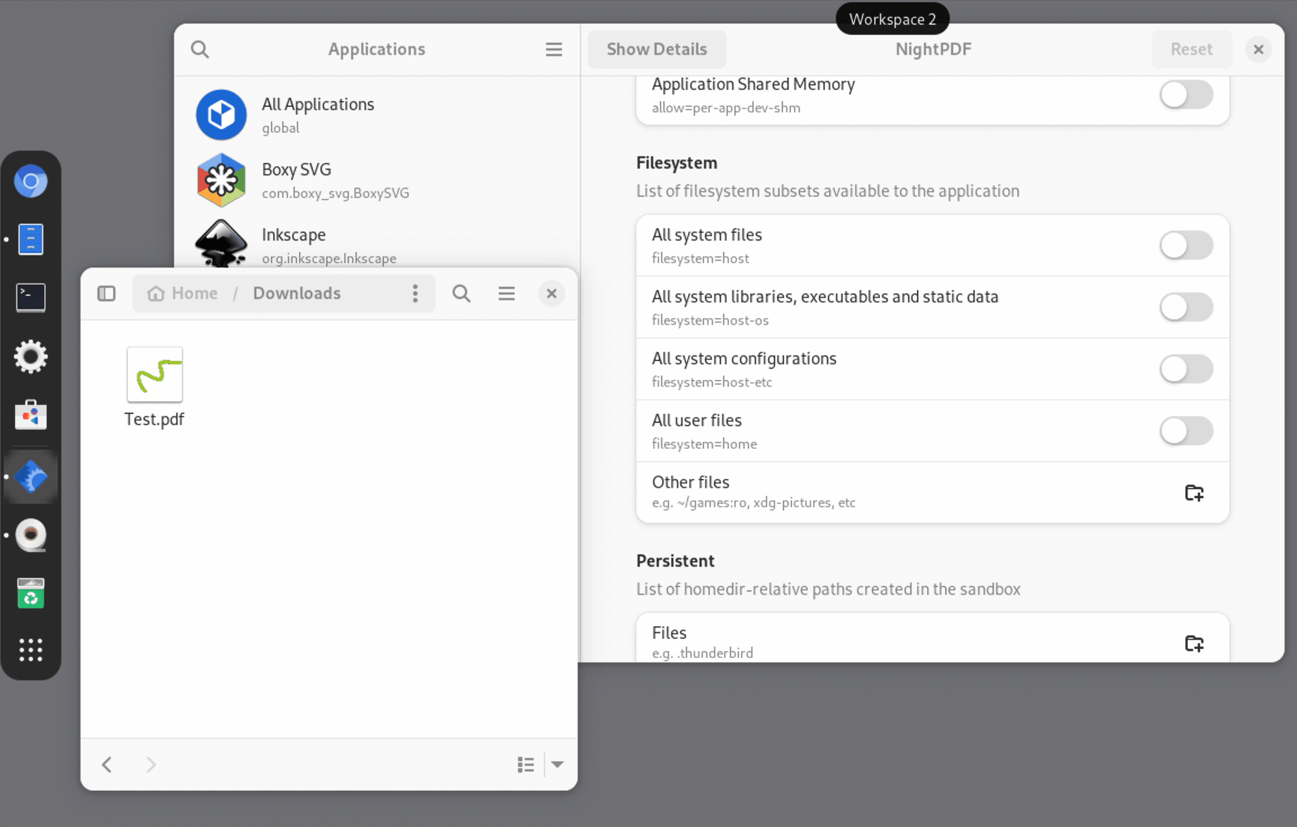
Task: Toggle Application Shared Memory switch
Action: click(1186, 94)
